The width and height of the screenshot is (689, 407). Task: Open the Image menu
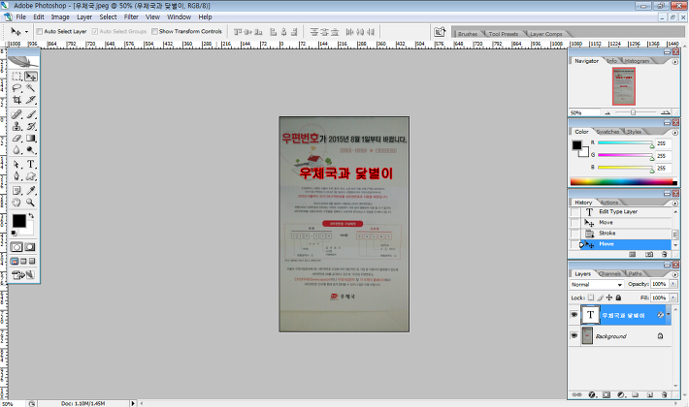point(60,17)
